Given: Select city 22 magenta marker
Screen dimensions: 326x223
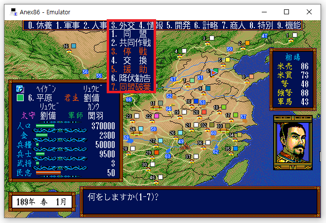Looking at the screenshot, I should (157, 116).
